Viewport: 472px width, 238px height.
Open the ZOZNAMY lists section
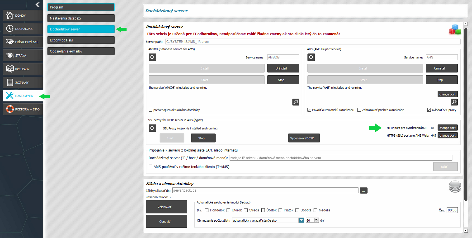point(23,83)
